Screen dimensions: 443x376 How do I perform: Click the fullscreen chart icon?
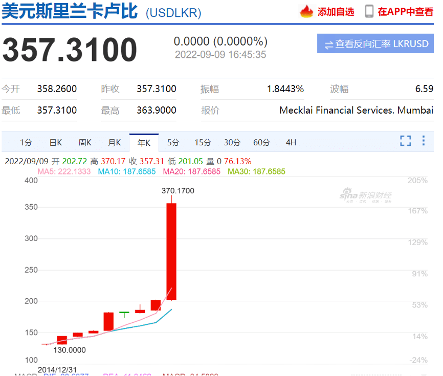(x=405, y=142)
